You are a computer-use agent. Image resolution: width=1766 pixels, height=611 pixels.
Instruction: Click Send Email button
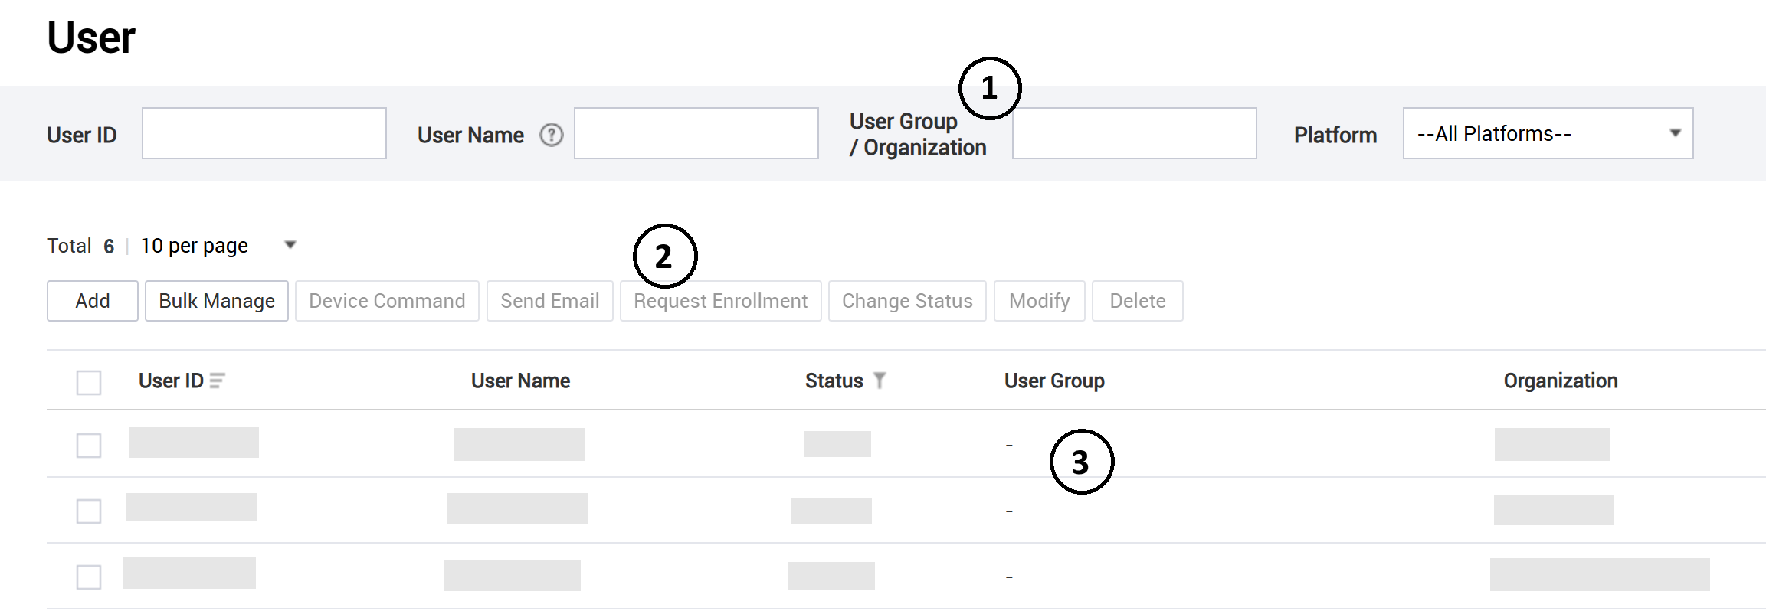coord(549,301)
